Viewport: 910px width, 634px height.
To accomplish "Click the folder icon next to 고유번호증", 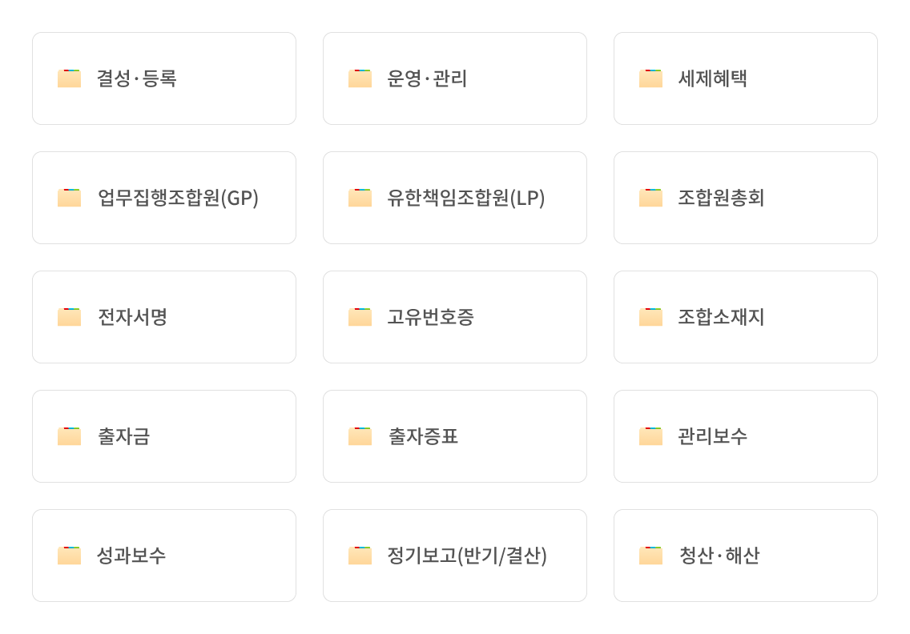I will [360, 317].
